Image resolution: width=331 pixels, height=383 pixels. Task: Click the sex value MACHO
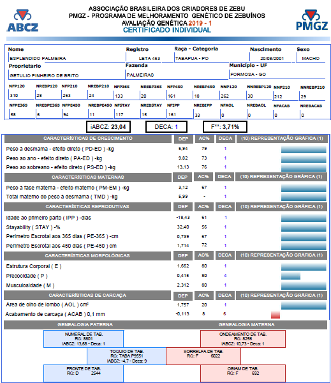pyautogui.click(x=311, y=58)
